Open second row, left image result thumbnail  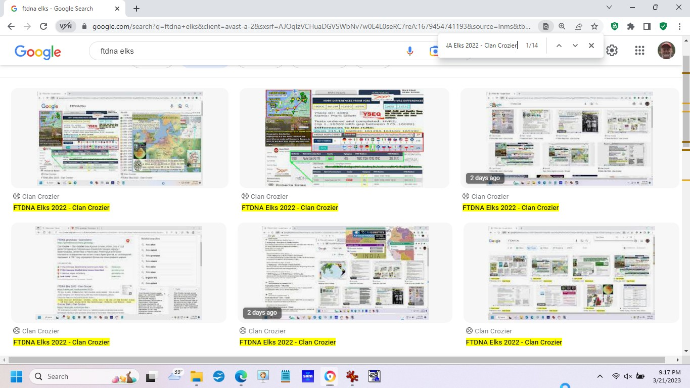coord(119,273)
